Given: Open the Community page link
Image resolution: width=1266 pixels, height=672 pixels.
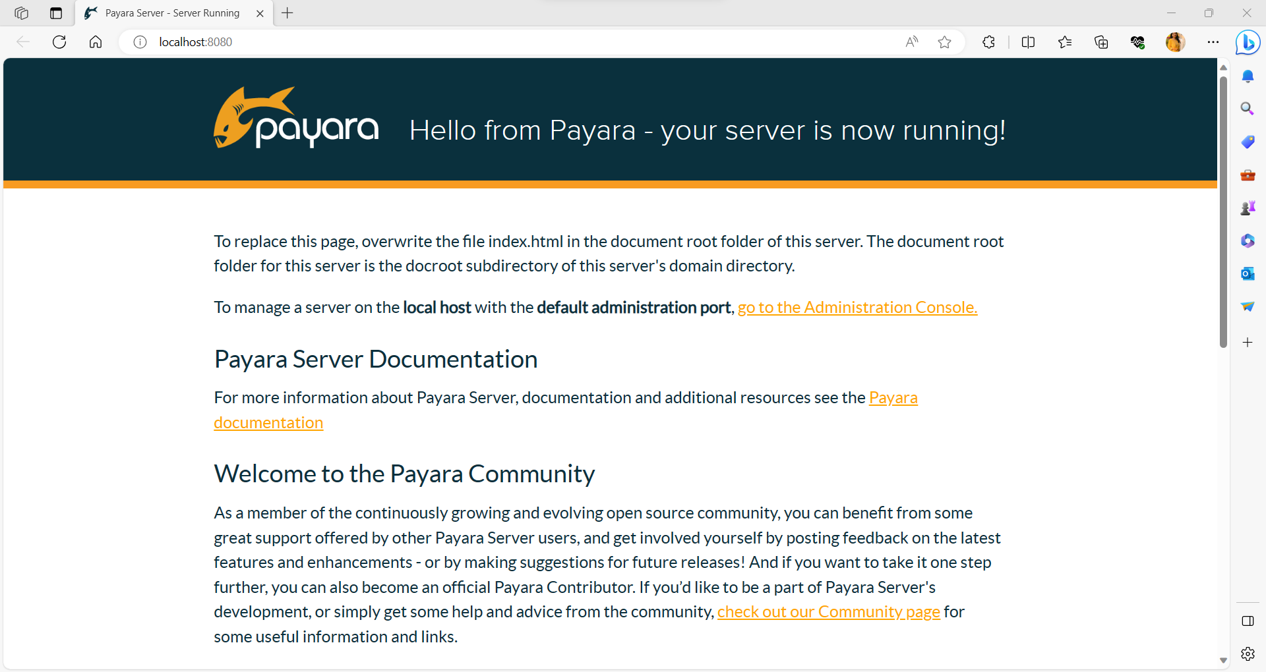Looking at the screenshot, I should [x=828, y=612].
